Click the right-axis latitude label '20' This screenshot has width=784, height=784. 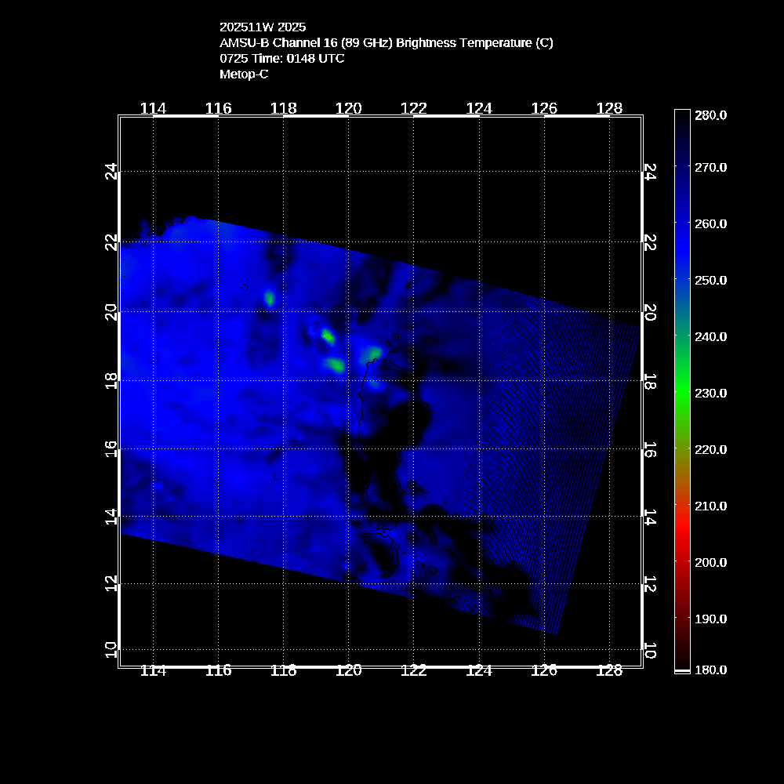[x=649, y=312]
